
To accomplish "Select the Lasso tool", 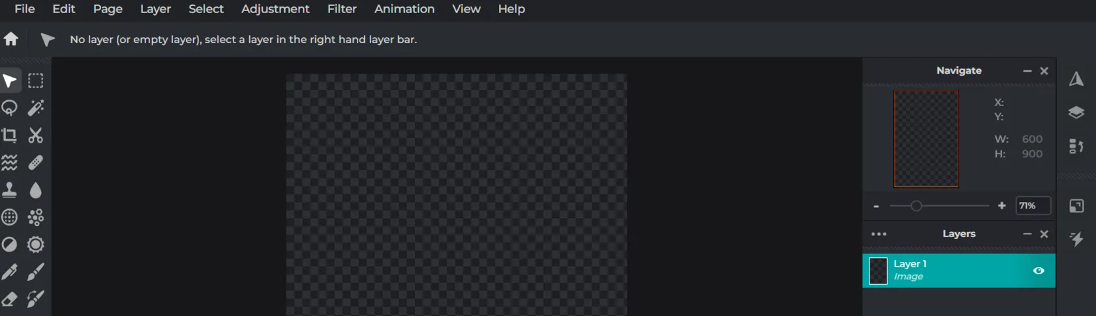I will tap(10, 108).
